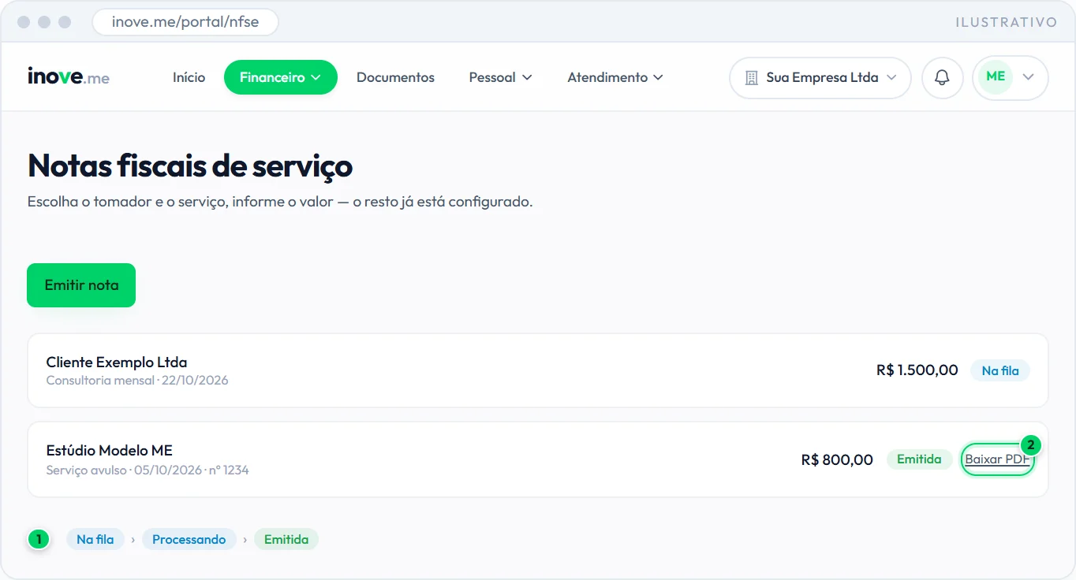
Task: Click the R$ 800,00 amount
Action: [x=837, y=459]
